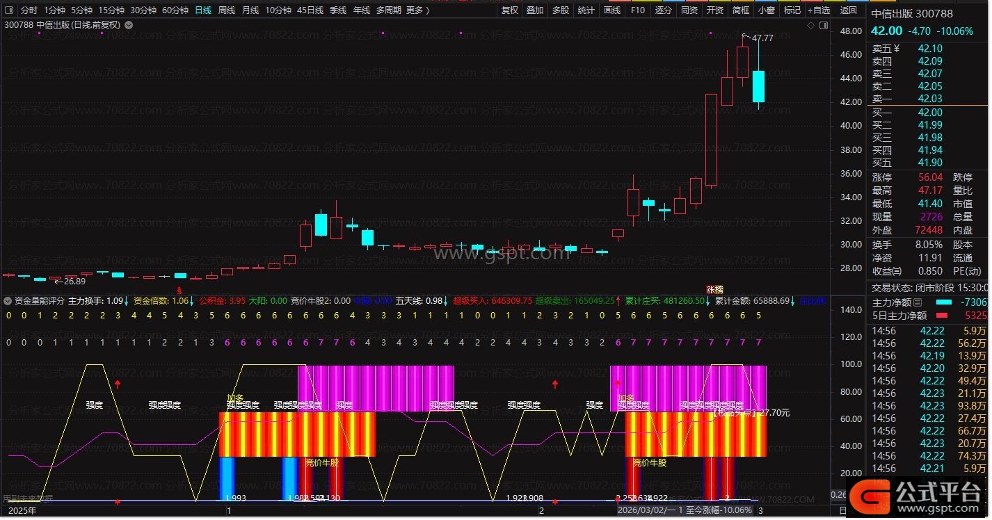The width and height of the screenshot is (992, 520).
Task: Click the red 涨榜 marker on chart
Action: (x=714, y=289)
